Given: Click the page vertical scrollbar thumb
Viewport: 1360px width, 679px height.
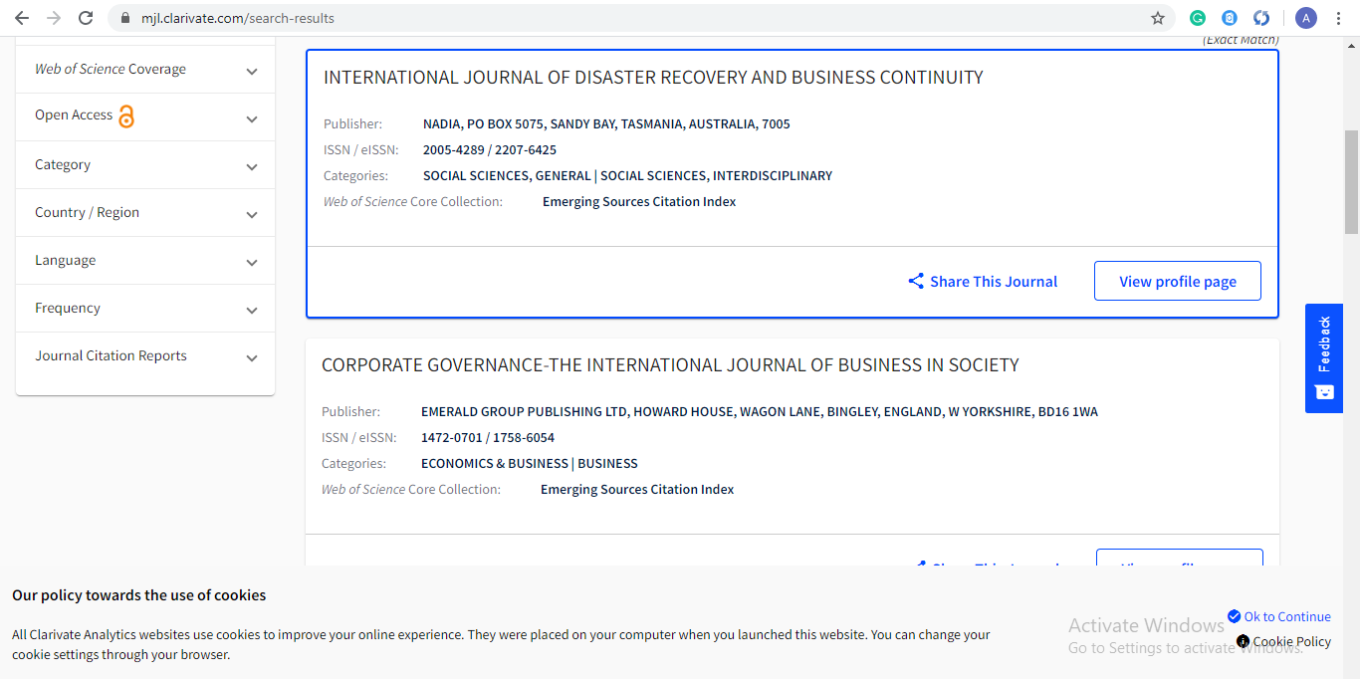Looking at the screenshot, I should click(1351, 182).
